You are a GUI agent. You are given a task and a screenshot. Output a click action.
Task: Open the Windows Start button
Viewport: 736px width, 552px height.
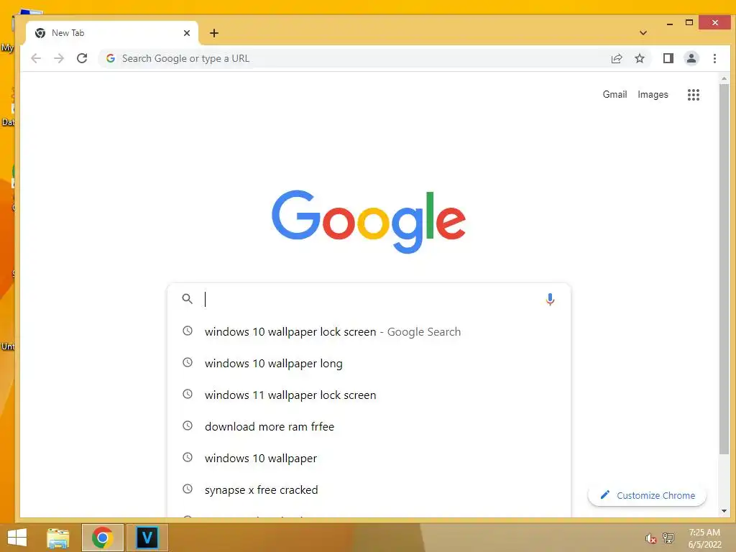point(17,538)
